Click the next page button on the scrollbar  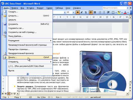[x=130, y=91]
